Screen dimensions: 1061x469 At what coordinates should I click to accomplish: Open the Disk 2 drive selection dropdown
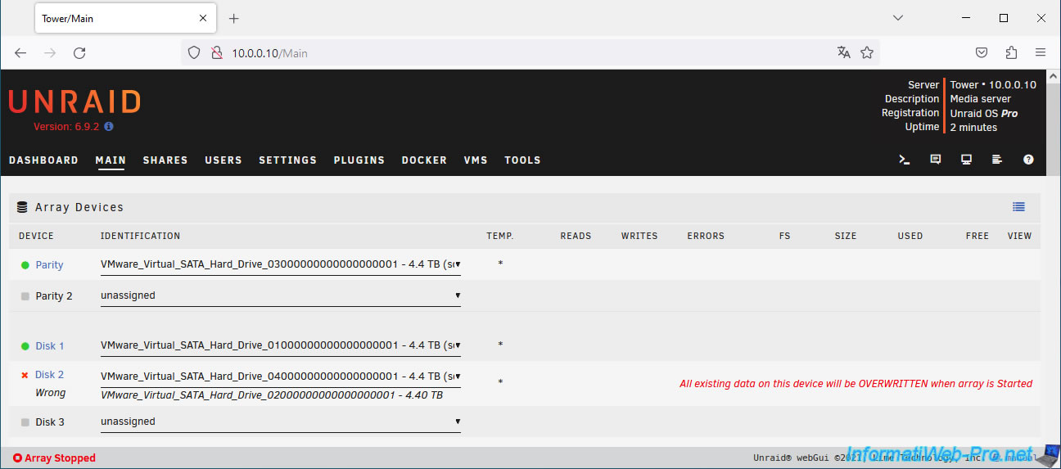tap(280, 377)
